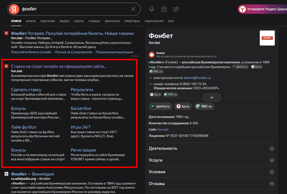Switch to the картинки tab
This screenshot has width=287, height=194.
47,21
